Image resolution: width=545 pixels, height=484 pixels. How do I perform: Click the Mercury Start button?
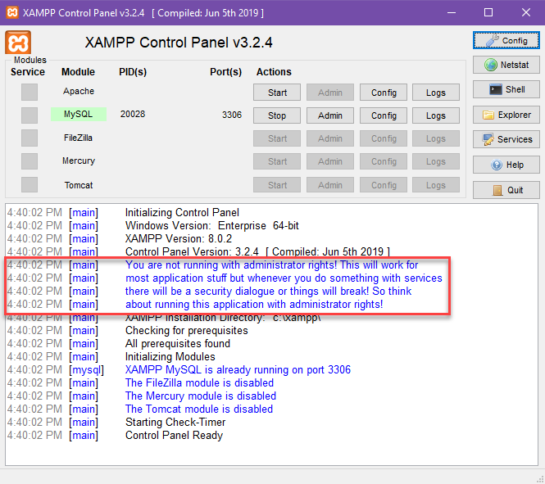pyautogui.click(x=277, y=161)
